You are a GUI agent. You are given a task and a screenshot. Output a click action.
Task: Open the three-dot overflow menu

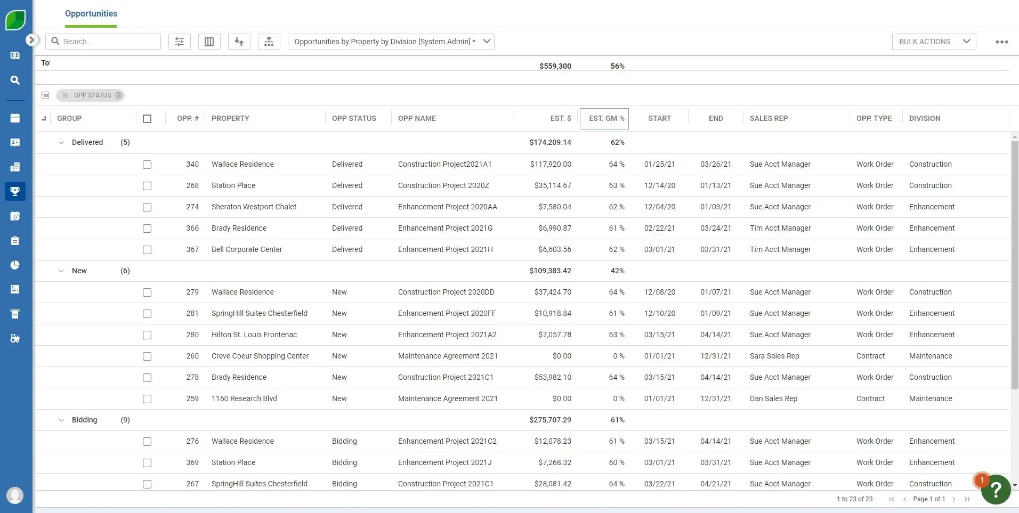(x=1001, y=42)
